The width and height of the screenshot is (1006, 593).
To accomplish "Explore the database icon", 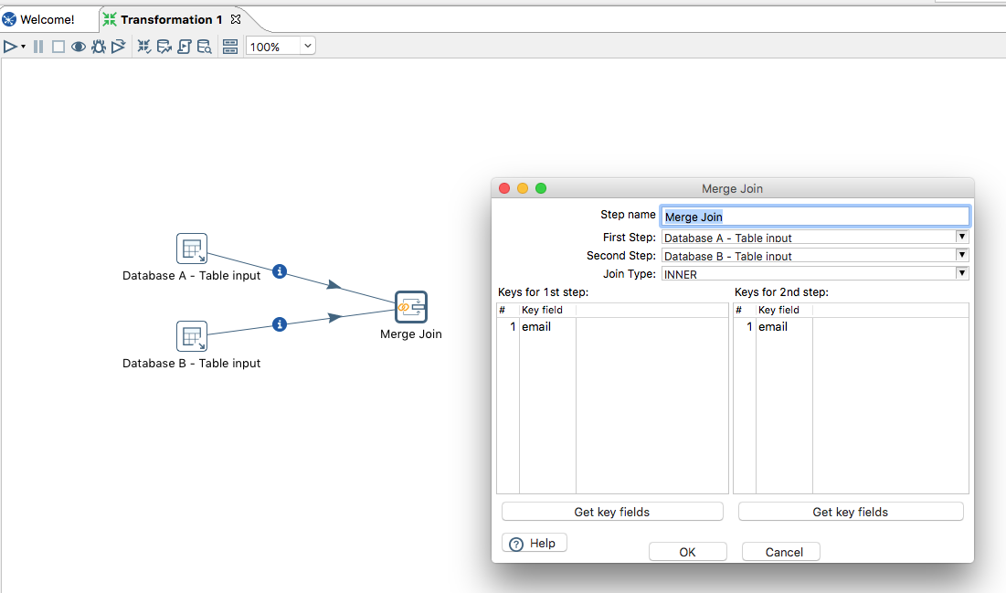I will [x=204, y=47].
